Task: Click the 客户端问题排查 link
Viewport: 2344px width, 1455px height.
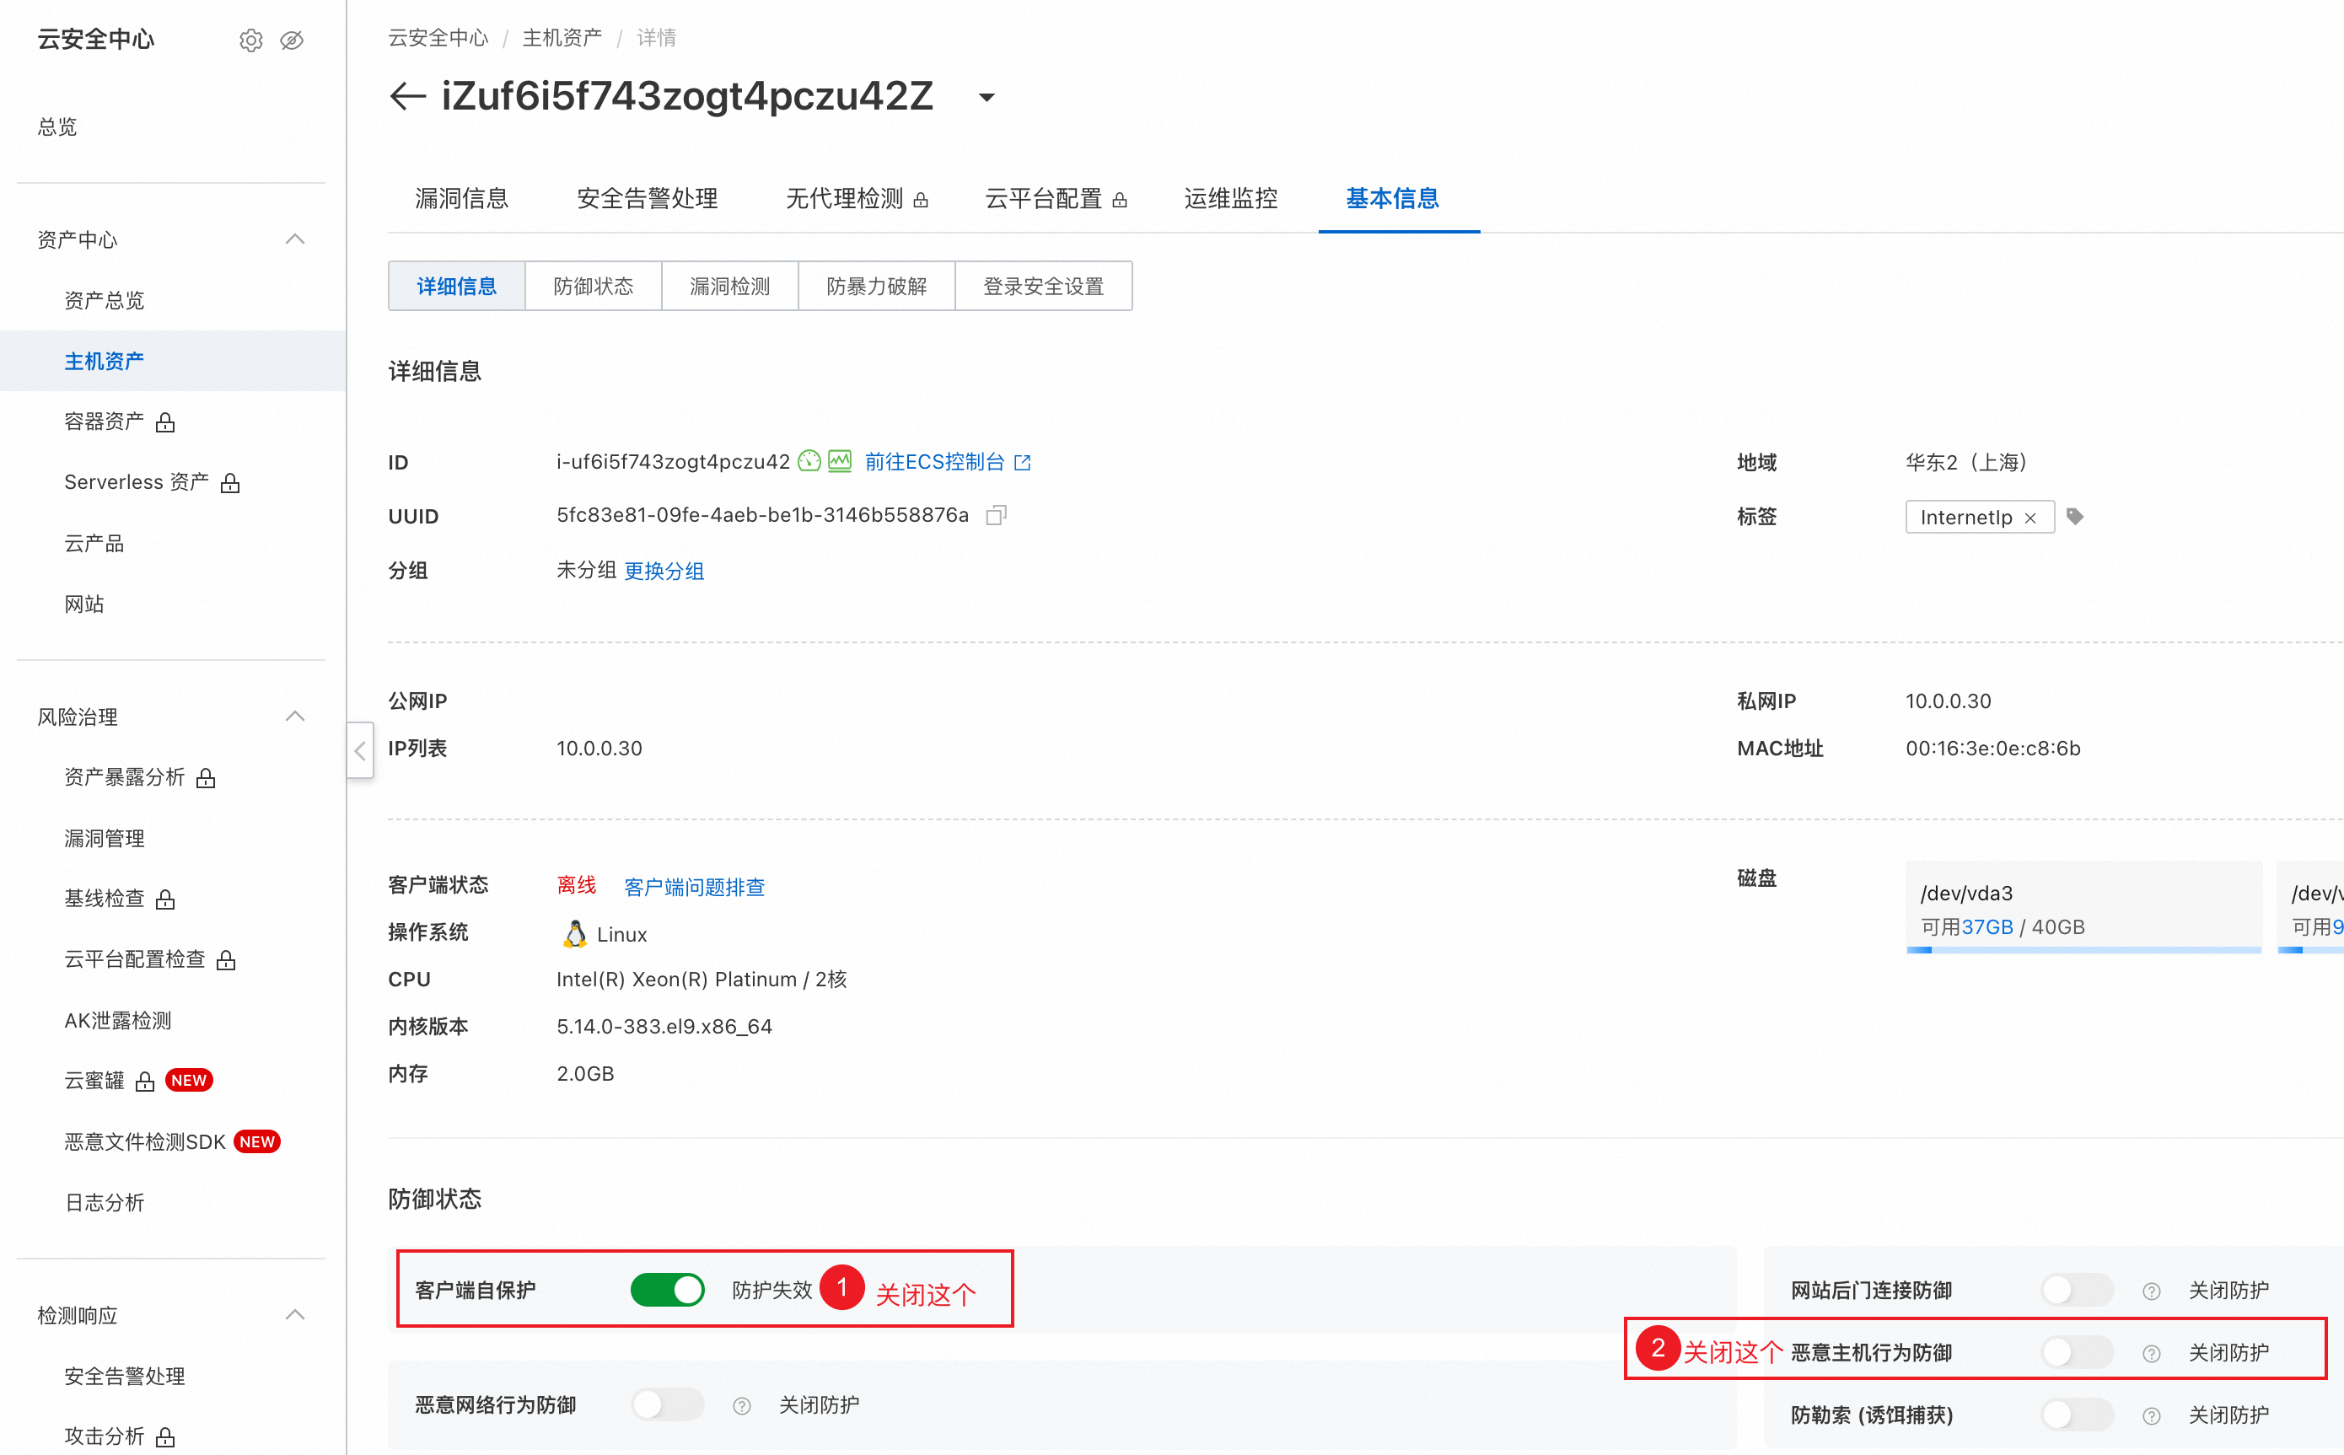Action: point(694,886)
